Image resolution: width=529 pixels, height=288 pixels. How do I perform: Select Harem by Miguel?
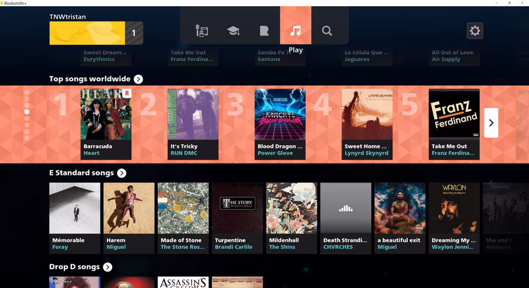[129, 218]
